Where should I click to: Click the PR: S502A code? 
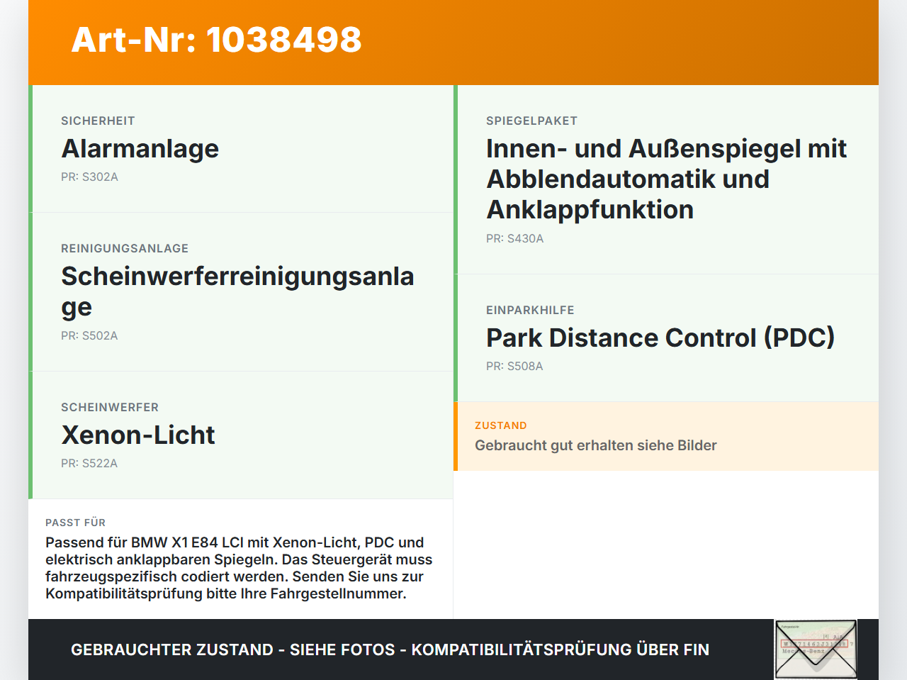click(89, 335)
